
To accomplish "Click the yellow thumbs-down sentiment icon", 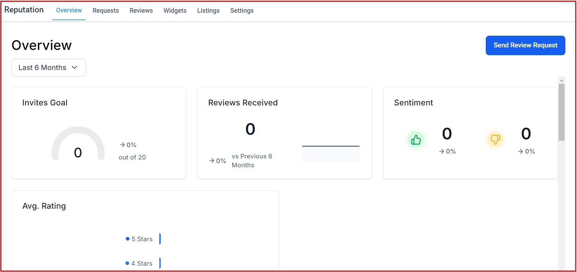I will tap(495, 140).
